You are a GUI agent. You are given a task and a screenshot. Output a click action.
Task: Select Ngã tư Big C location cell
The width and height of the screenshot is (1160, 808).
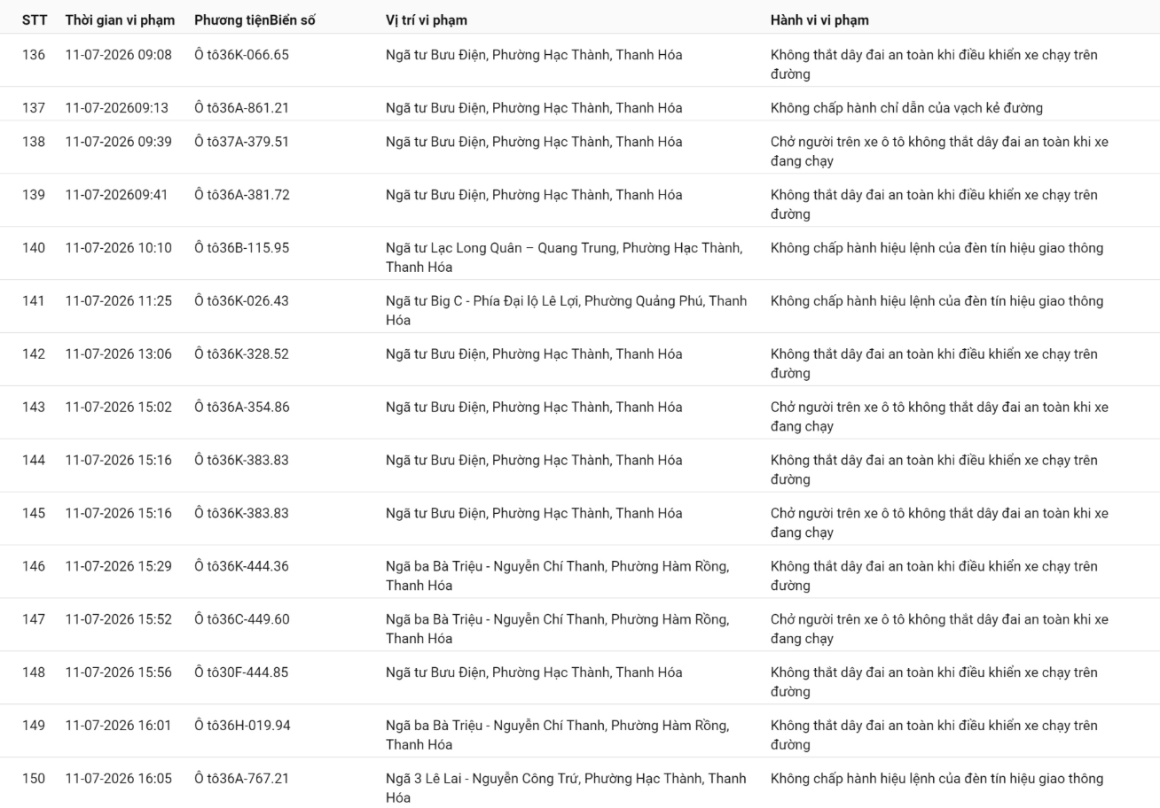pyautogui.click(x=566, y=310)
